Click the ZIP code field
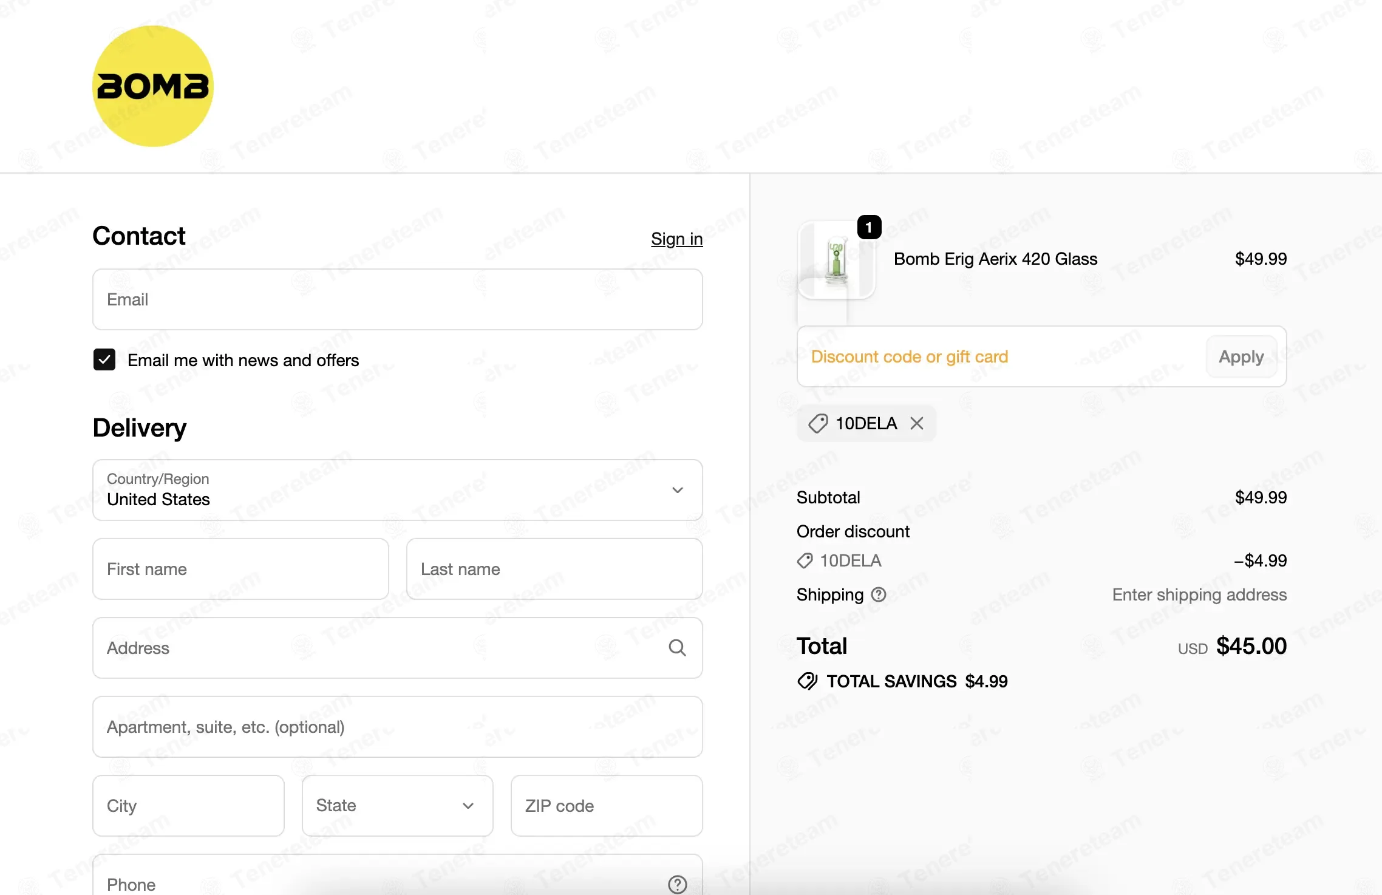The image size is (1382, 895). 607,806
